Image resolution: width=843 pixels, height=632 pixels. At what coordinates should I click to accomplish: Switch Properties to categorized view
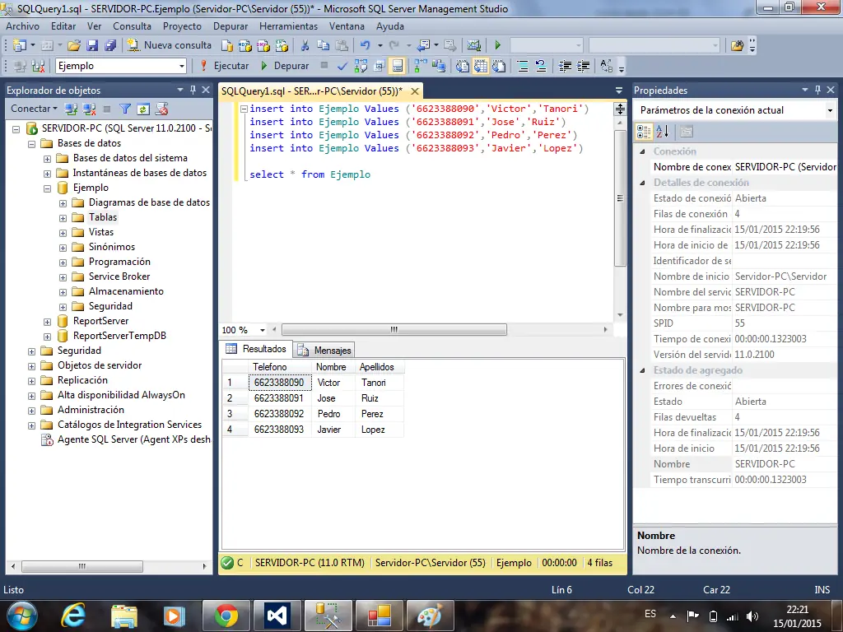pyautogui.click(x=644, y=131)
